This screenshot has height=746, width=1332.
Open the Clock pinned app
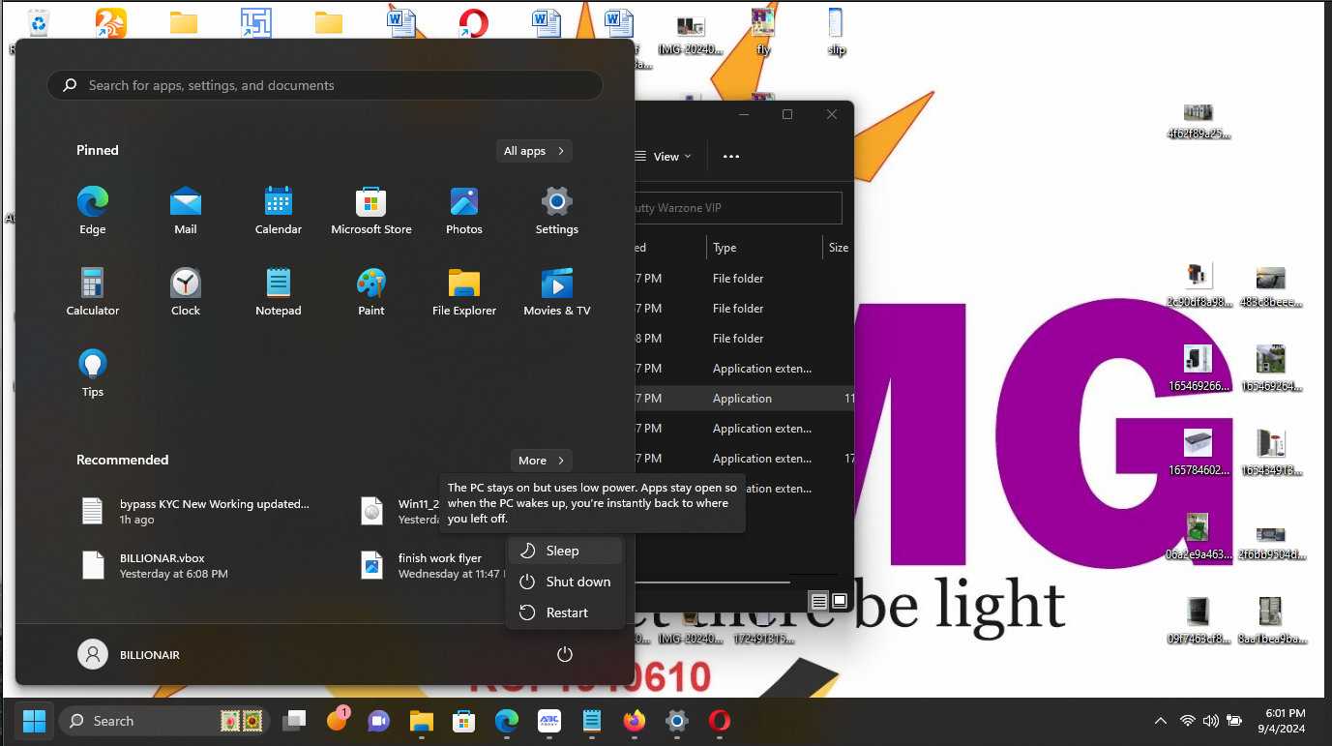coord(186,291)
